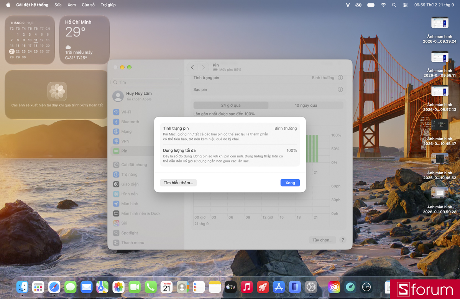The height and width of the screenshot is (299, 460).
Task: Select Trợ năng in sidebar
Action: (x=146, y=175)
